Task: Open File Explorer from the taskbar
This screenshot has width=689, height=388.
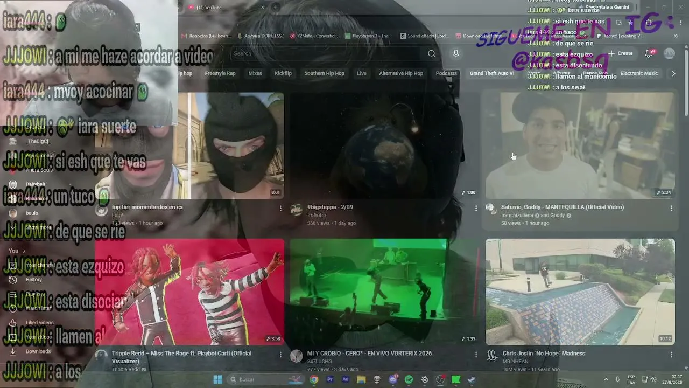Action: pyautogui.click(x=361, y=379)
